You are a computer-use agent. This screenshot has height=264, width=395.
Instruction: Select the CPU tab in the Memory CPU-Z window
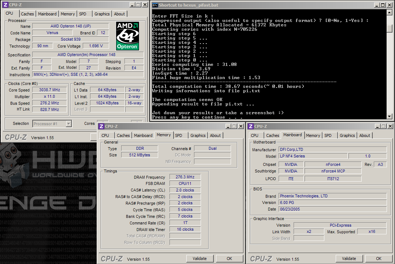tap(105, 135)
